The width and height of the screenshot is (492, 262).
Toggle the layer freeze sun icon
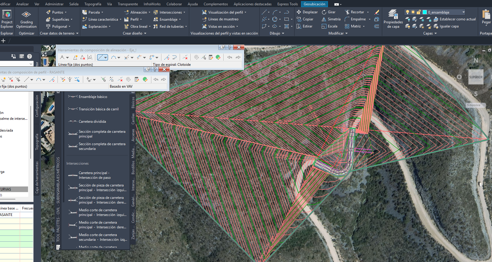(x=413, y=12)
